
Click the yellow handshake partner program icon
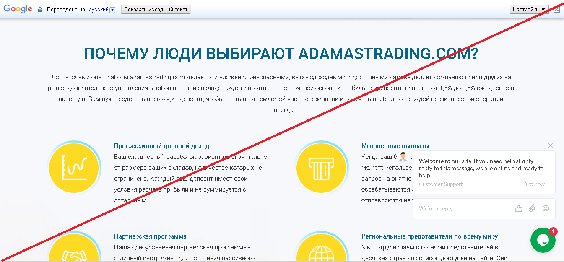[x=74, y=247]
